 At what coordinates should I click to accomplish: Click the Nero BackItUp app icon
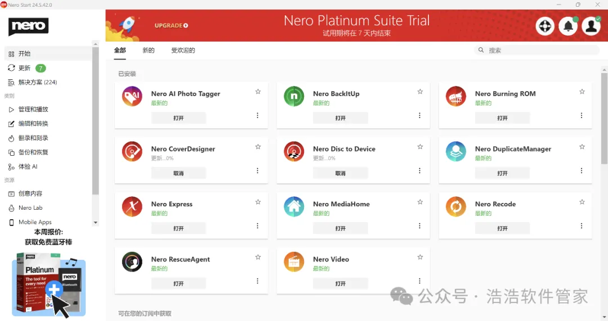[294, 97]
